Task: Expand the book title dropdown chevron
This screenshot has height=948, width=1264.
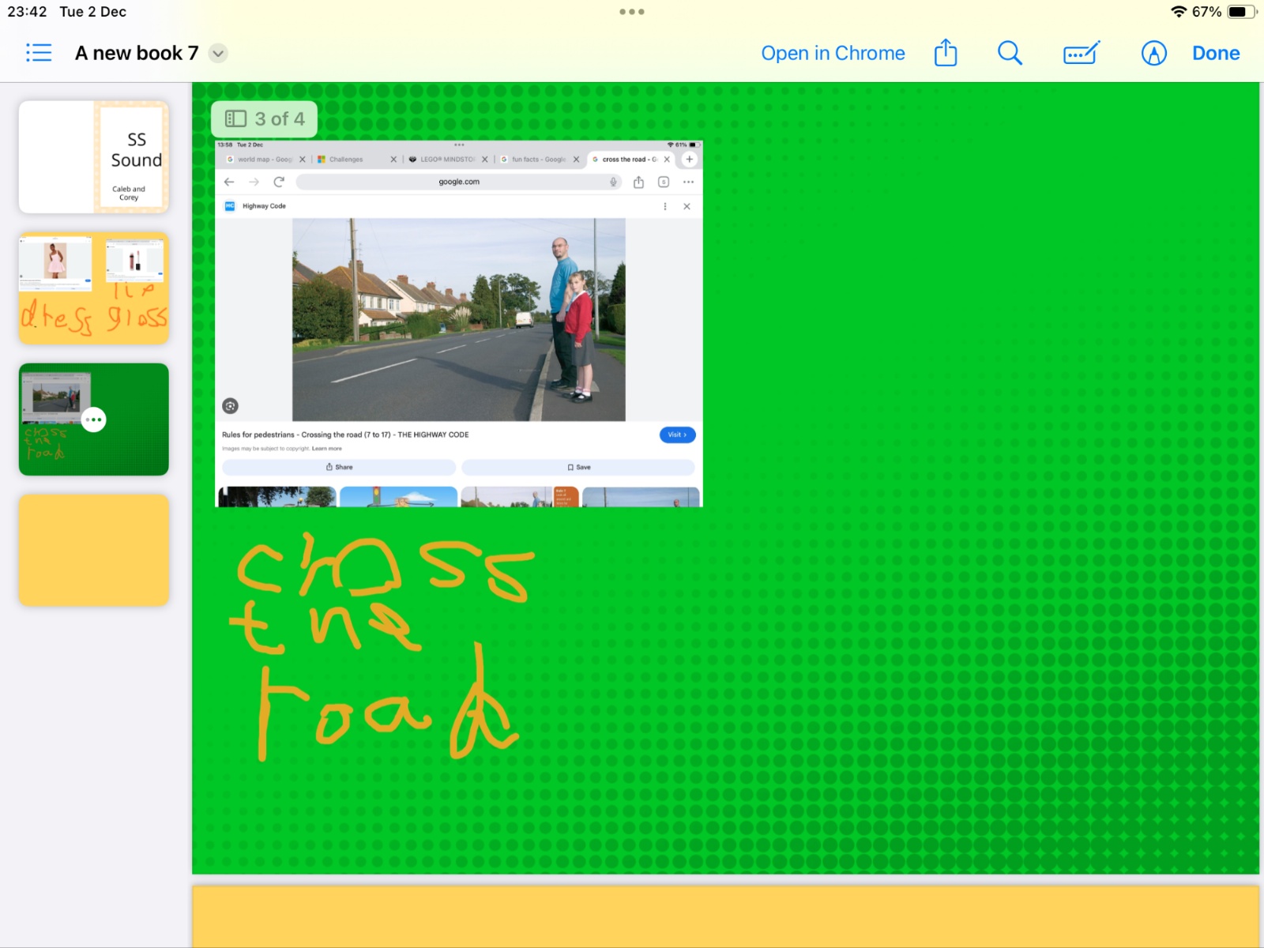Action: click(x=218, y=54)
